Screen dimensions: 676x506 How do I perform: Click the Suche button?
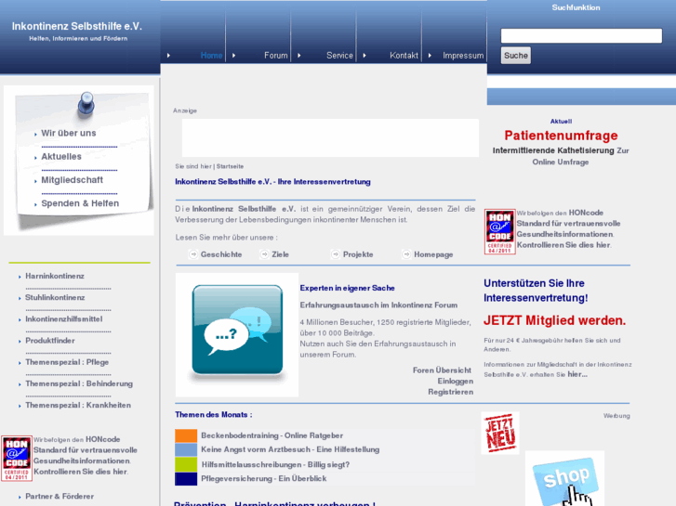516,56
